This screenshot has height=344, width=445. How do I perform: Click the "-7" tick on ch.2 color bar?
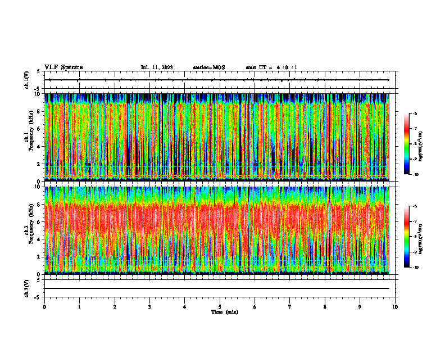coord(415,221)
